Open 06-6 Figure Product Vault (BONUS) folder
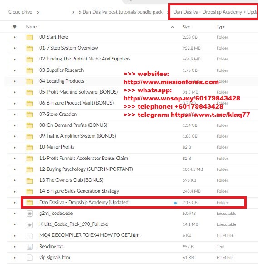Viewport: 258px width, 269px height. [x=76, y=103]
